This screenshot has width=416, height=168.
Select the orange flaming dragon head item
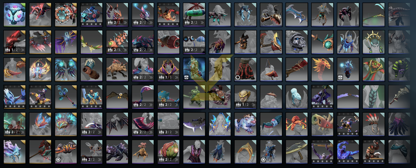pyautogui.click(x=322, y=69)
